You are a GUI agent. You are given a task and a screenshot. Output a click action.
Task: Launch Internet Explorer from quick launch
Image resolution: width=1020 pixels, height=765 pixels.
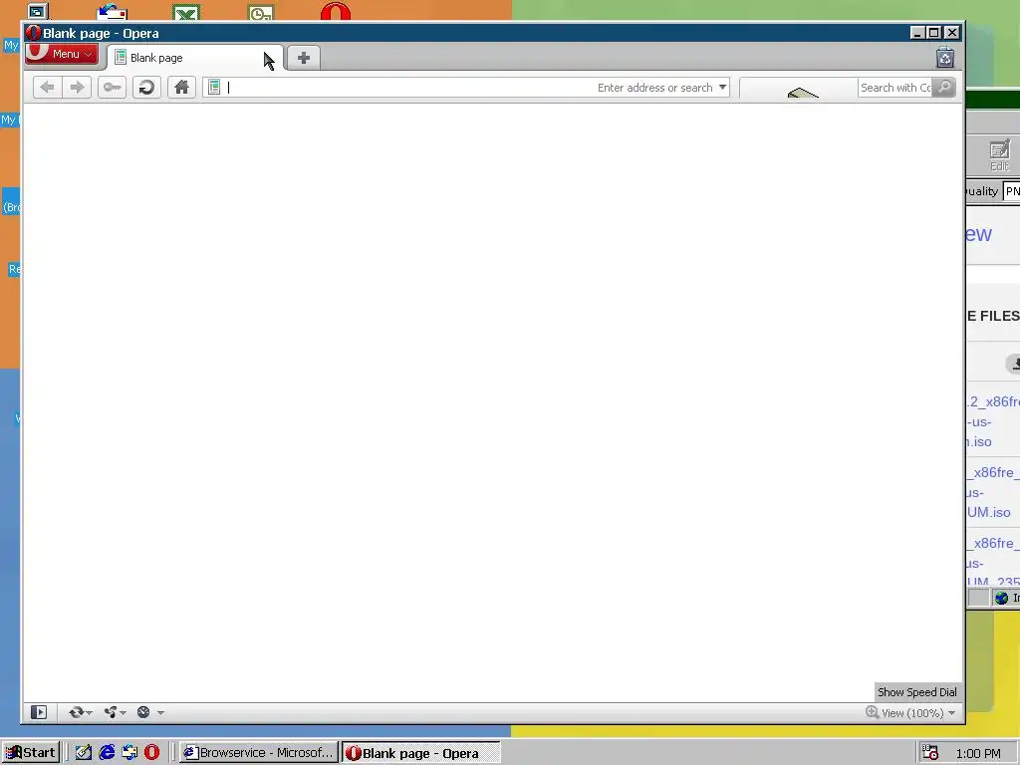coord(106,753)
